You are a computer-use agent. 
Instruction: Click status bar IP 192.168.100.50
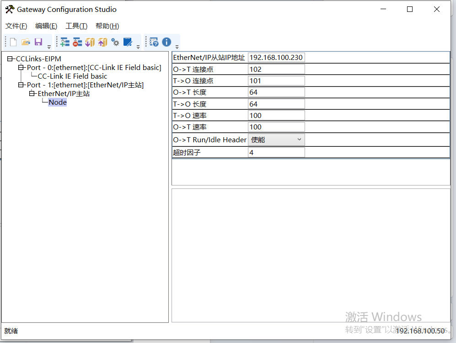(420, 331)
